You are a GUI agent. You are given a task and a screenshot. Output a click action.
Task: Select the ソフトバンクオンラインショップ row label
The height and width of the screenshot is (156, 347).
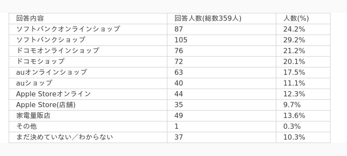tap(88, 29)
